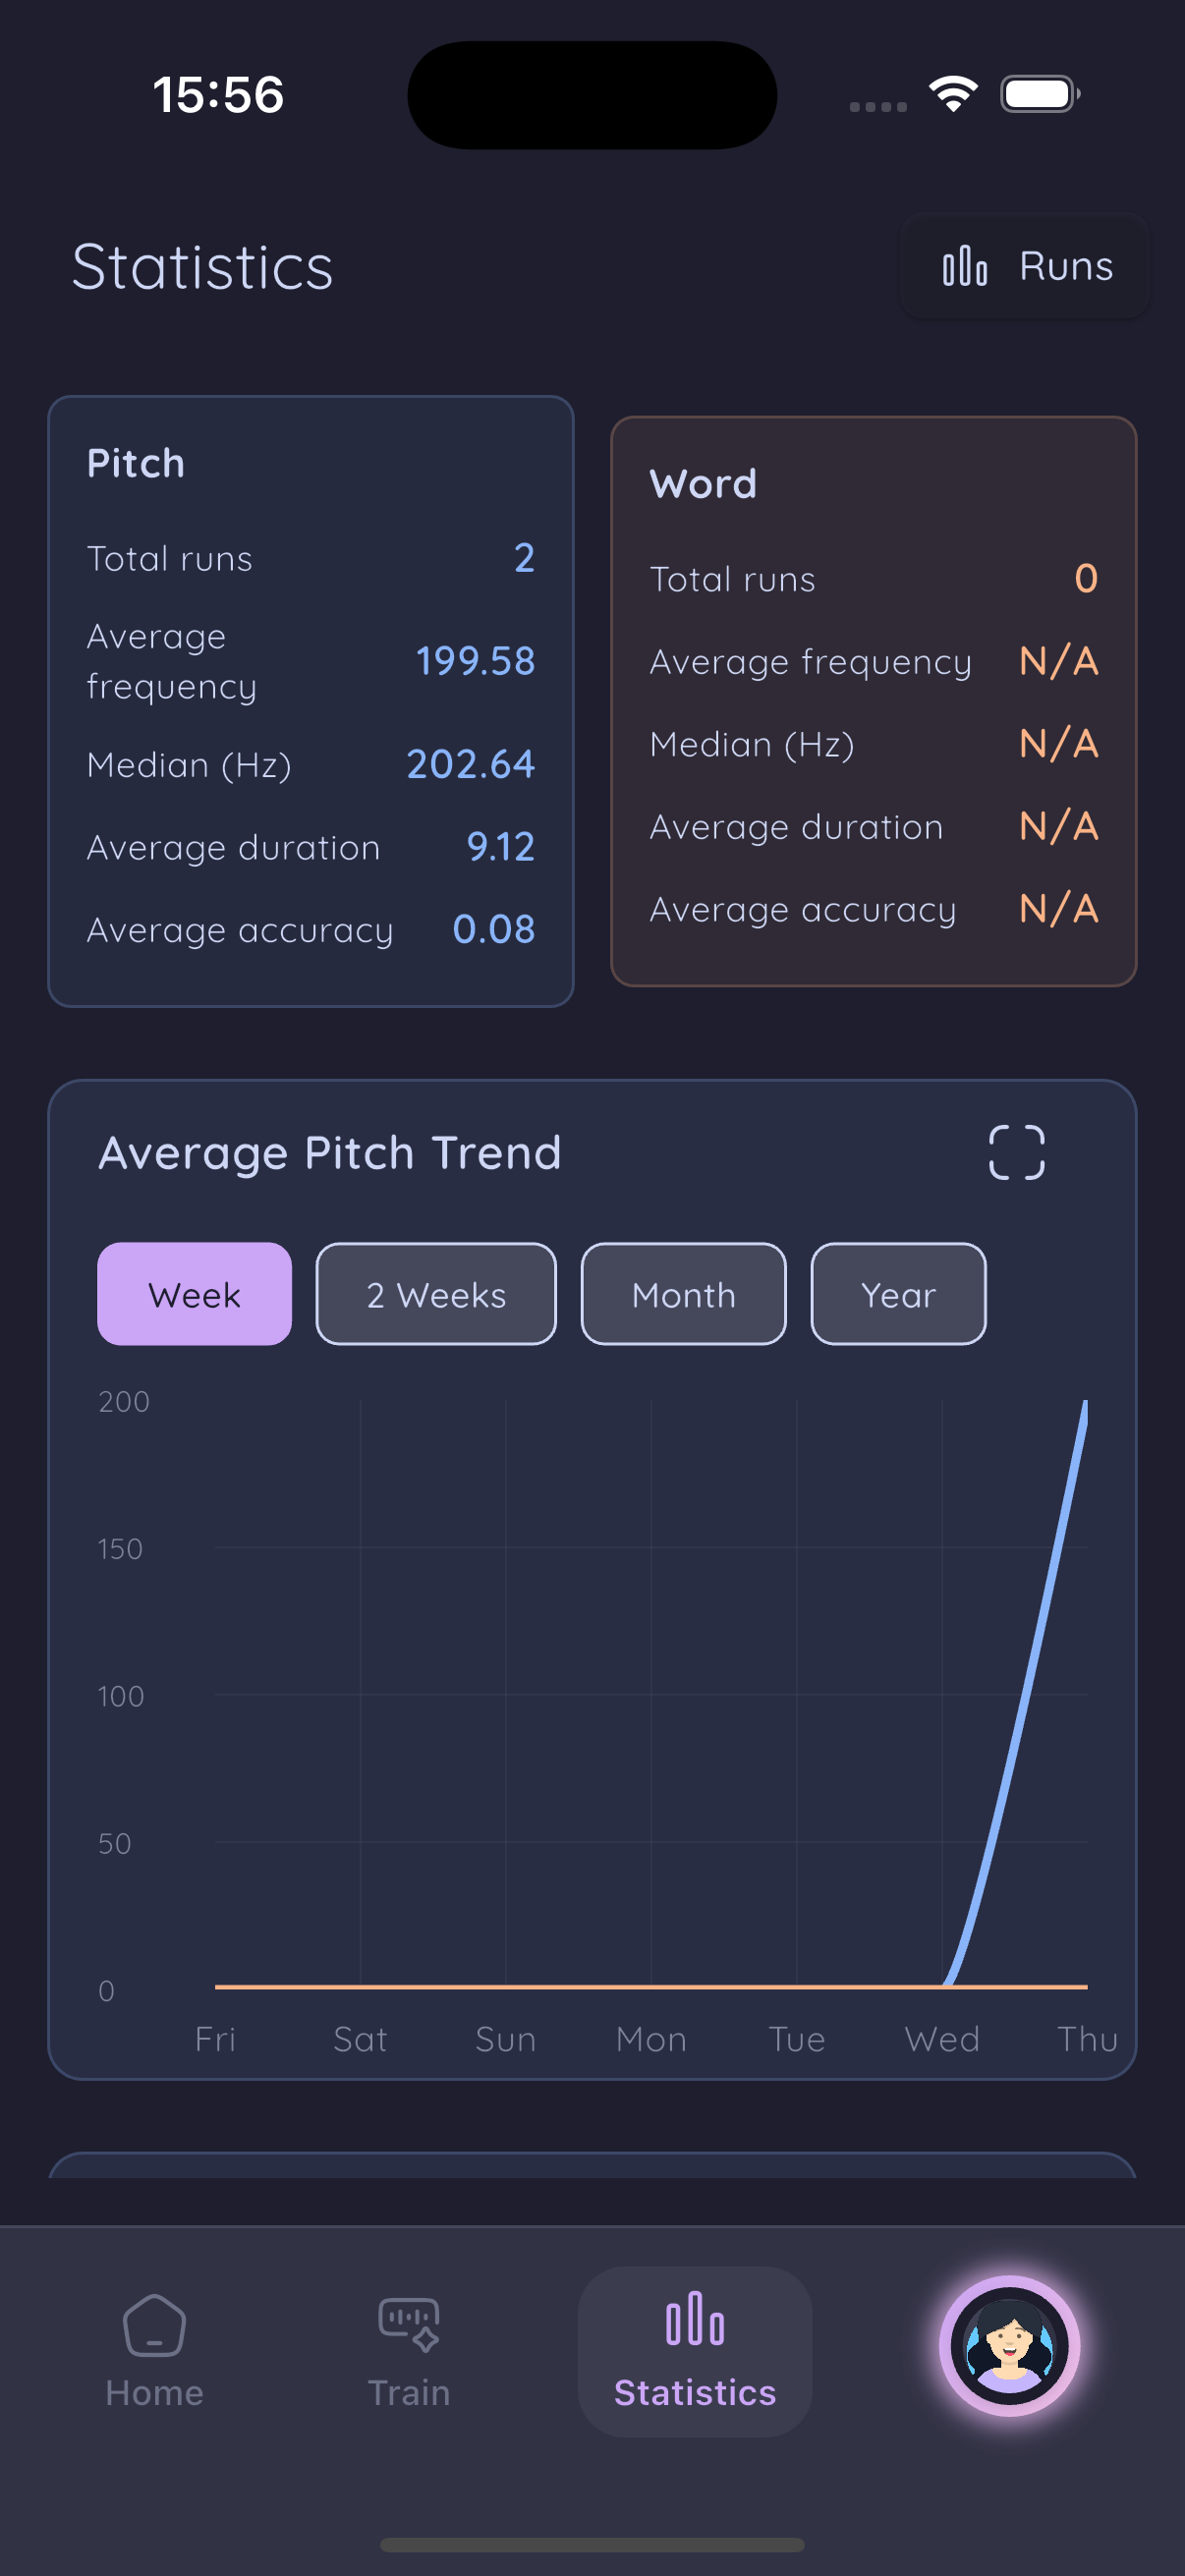Switch trend range to Year
Viewport: 1185px width, 2576px height.
coord(898,1294)
